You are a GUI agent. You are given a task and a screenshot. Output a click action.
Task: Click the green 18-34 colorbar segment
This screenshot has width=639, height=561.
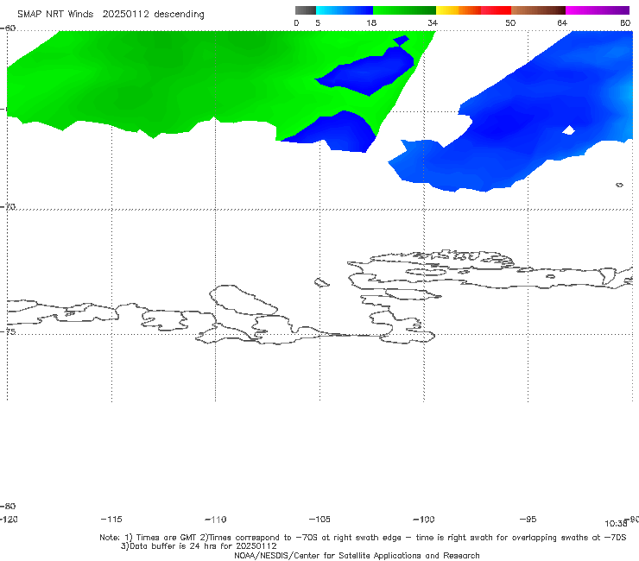[x=404, y=10]
